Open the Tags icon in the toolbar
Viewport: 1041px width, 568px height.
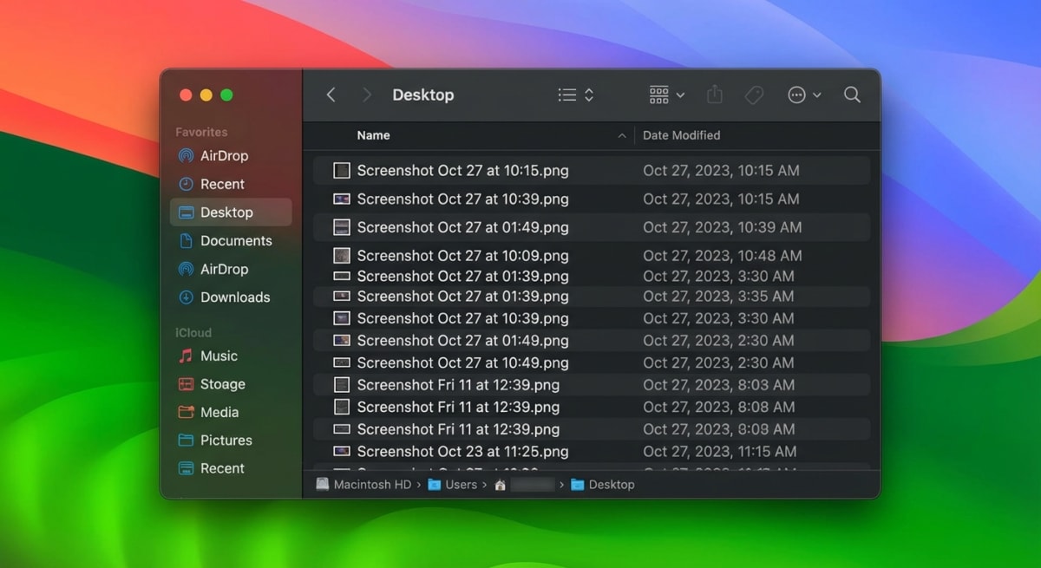click(754, 95)
